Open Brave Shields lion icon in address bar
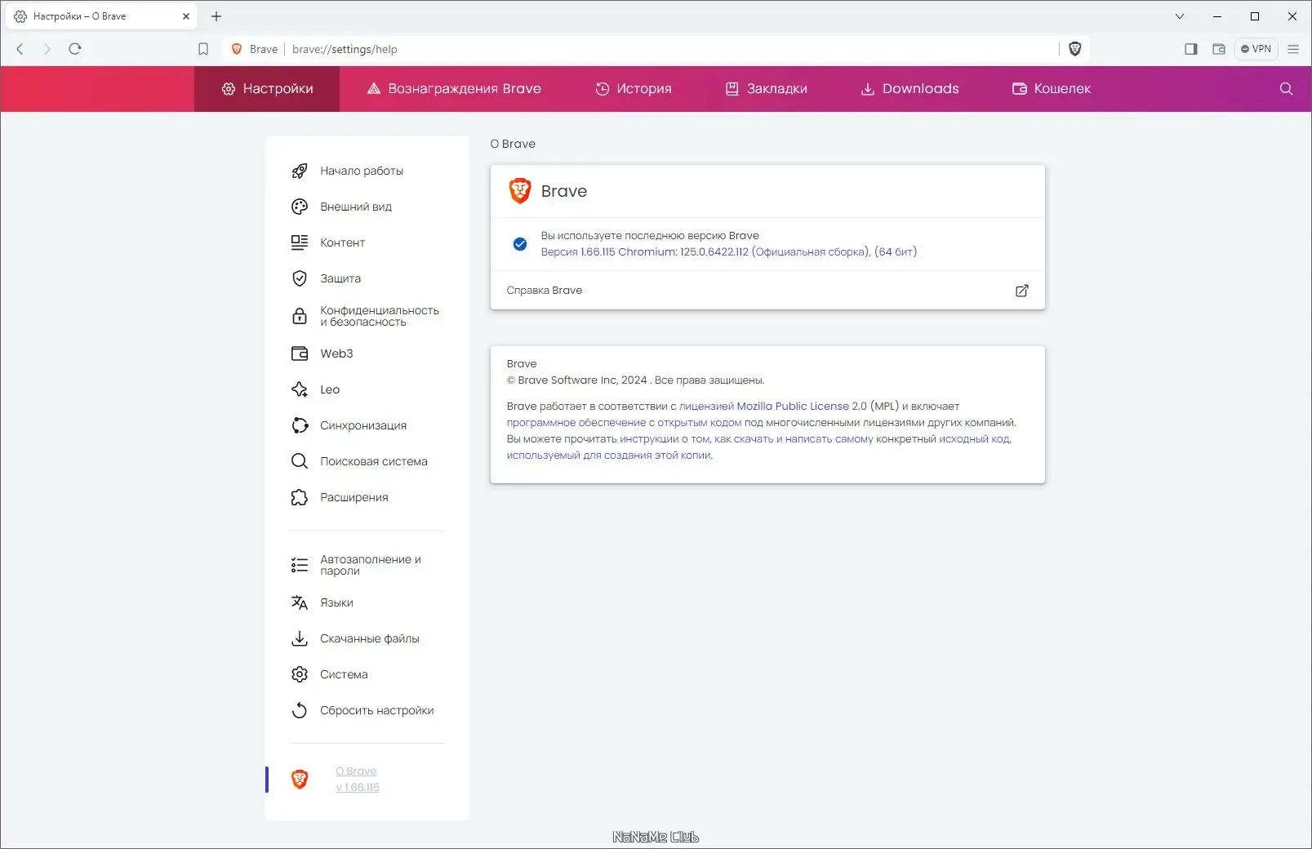Viewport: 1312px width, 849px height. (x=1075, y=49)
